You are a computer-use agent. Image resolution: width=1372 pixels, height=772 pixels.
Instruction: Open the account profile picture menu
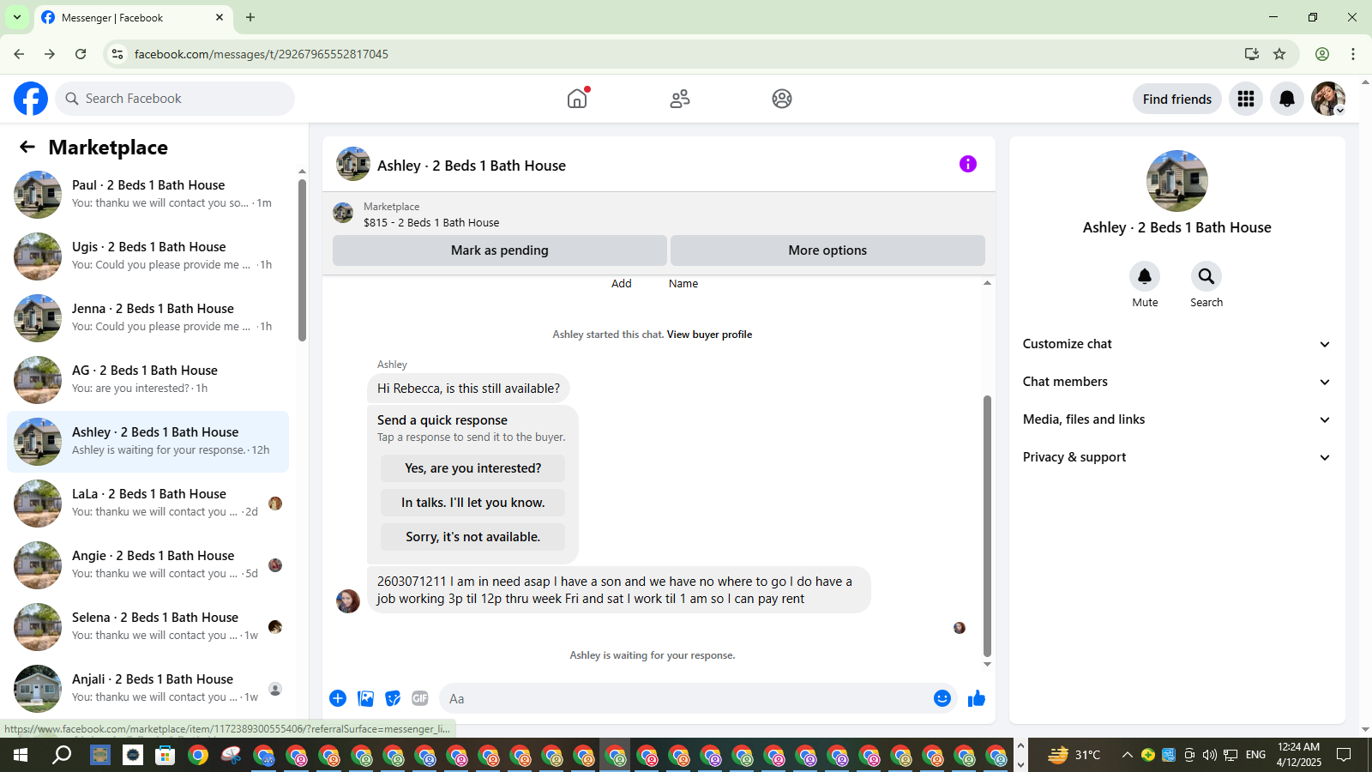1328,99
